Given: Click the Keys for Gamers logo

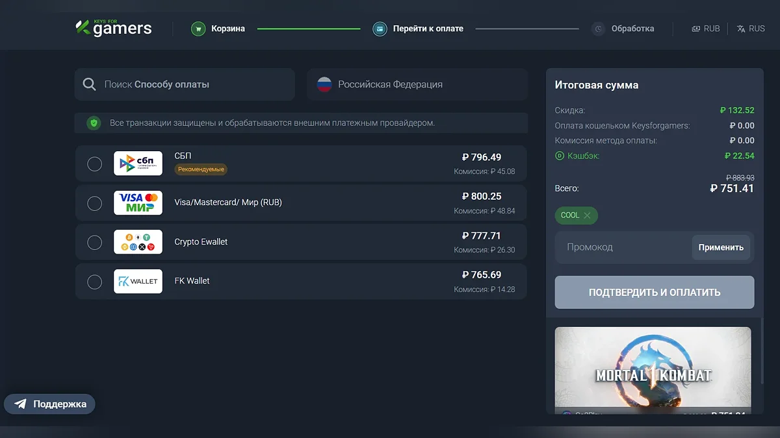Looking at the screenshot, I should pyautogui.click(x=113, y=27).
